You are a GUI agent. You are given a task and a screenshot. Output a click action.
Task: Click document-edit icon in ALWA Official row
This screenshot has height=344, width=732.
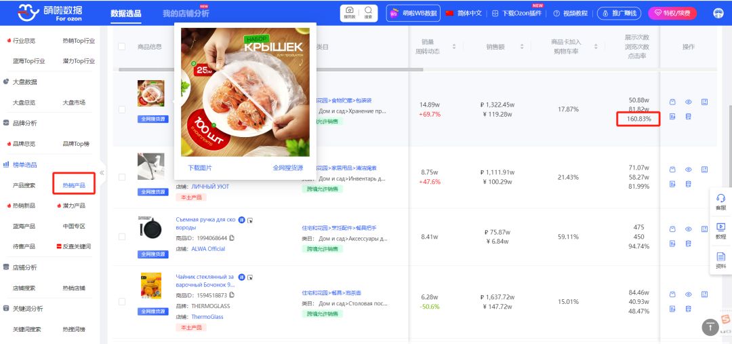[673, 244]
